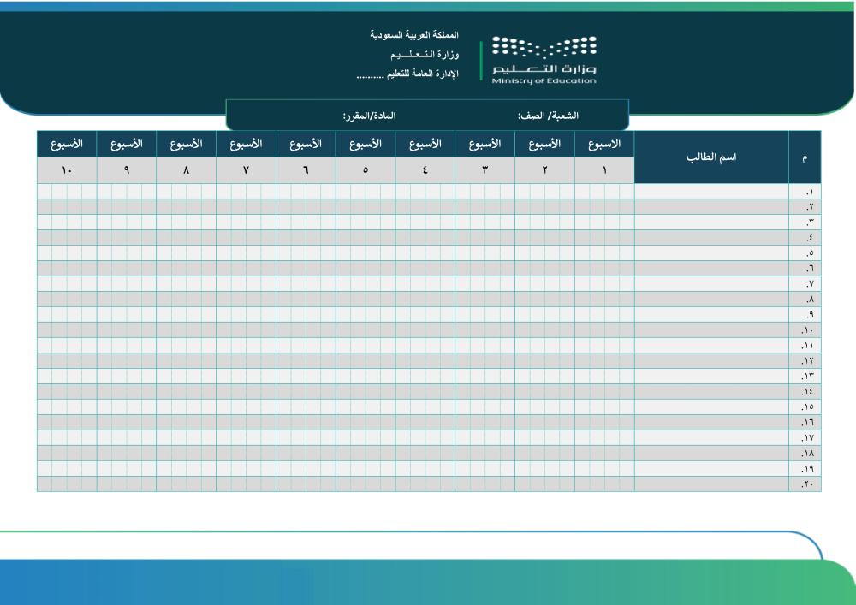
Task: Select the 'م' serial number column header
Action: [804, 157]
